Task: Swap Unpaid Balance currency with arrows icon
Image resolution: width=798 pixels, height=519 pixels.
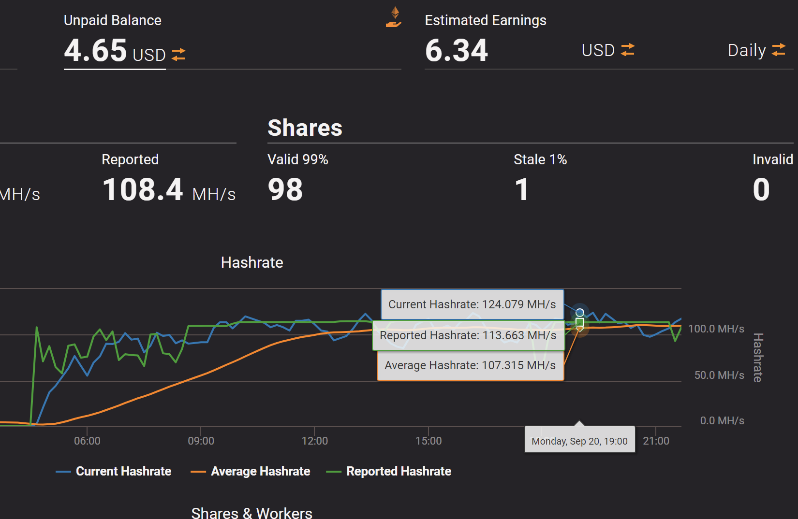Action: (x=178, y=55)
